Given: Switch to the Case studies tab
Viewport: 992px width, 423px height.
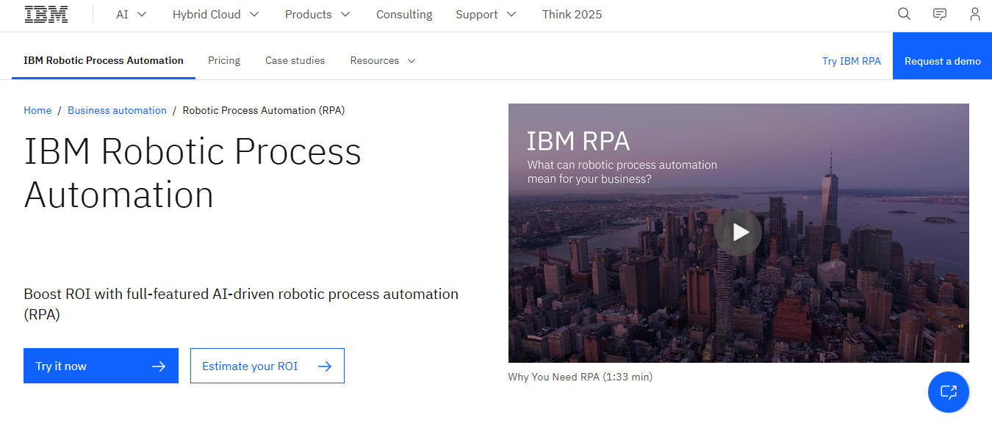Looking at the screenshot, I should (295, 61).
